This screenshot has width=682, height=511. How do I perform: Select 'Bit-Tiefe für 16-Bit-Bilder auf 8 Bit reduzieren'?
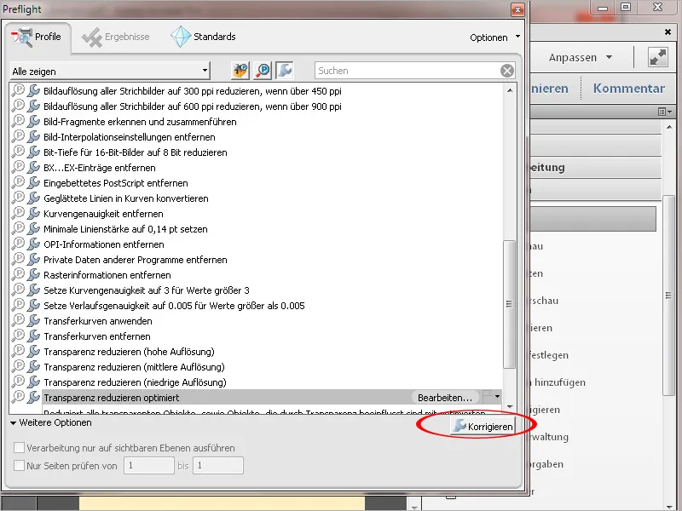coord(136,152)
